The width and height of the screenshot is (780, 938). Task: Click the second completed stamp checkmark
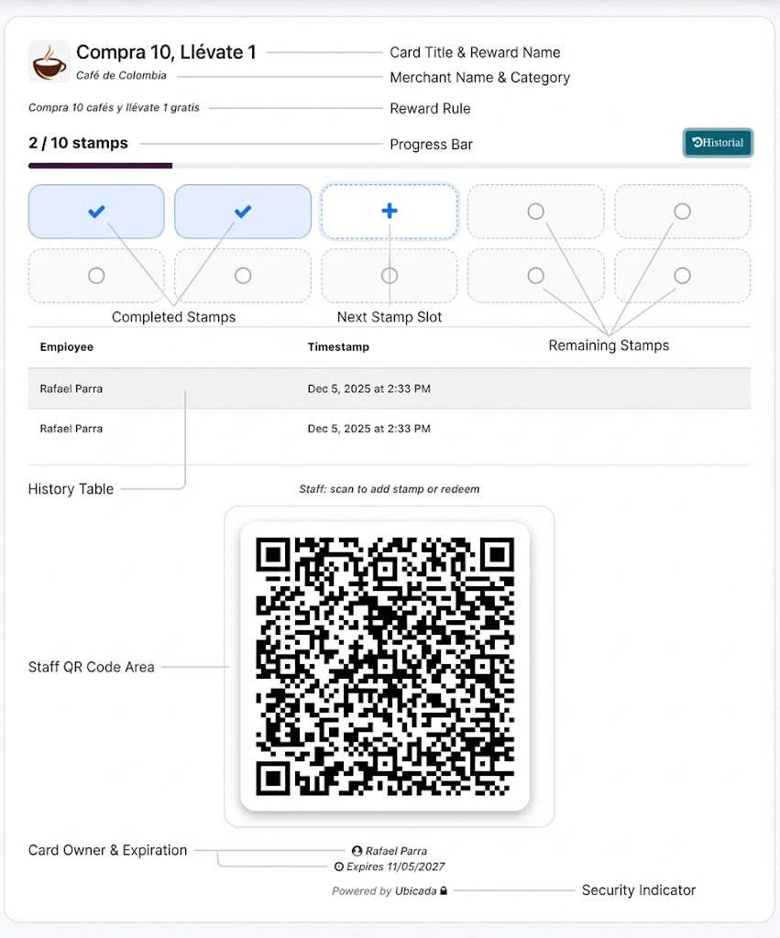(243, 212)
